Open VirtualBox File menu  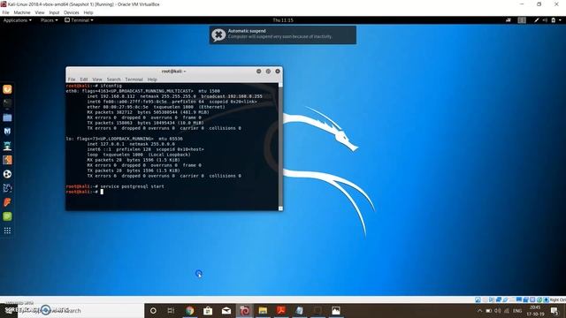(x=5, y=12)
